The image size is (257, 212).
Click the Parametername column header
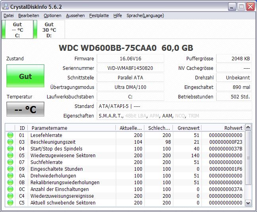(x=72, y=128)
